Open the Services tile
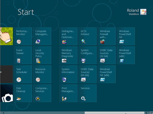This screenshot has height=114, width=153. (88, 93)
